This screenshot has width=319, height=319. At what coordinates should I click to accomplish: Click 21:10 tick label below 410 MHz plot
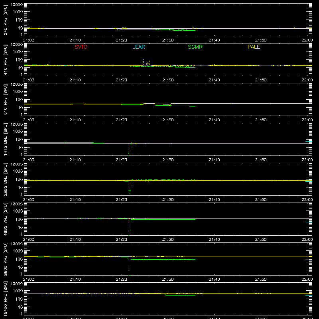[75, 80]
